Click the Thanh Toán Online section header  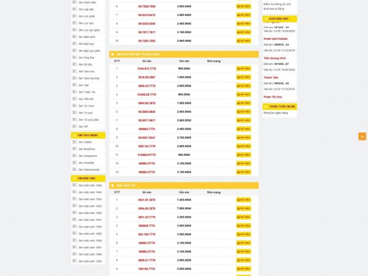click(282, 107)
